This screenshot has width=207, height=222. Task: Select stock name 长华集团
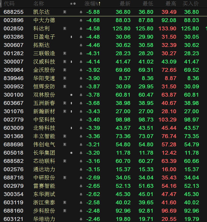pos(44,153)
